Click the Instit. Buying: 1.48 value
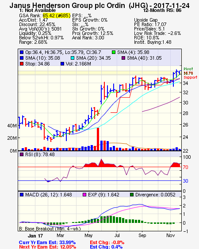Image resolution: width=199 pixels, height=249 pixels. (x=153, y=42)
